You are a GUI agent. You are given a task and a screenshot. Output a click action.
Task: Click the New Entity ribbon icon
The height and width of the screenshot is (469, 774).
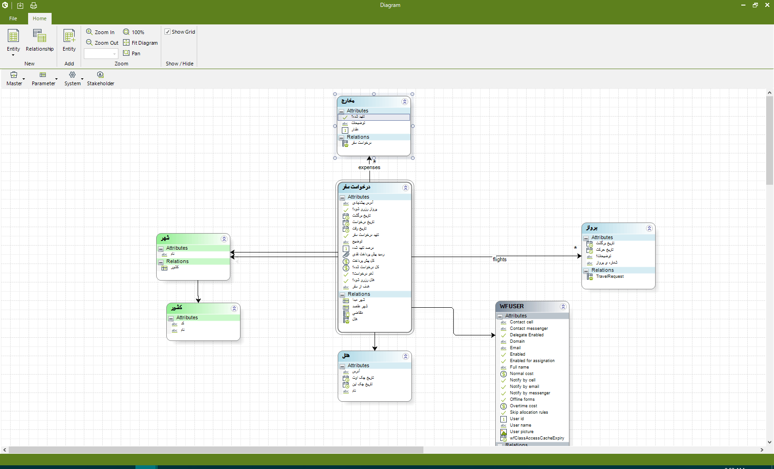pyautogui.click(x=13, y=36)
